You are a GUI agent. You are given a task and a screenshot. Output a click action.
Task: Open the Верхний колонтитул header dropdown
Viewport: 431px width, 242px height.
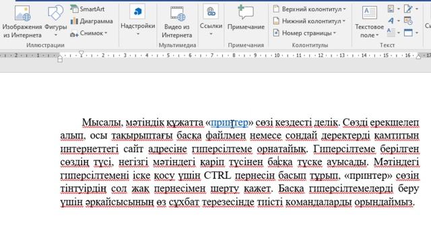(309, 9)
